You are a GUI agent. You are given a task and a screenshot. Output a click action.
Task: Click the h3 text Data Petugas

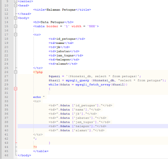pyautogui.click(x=52, y=22)
